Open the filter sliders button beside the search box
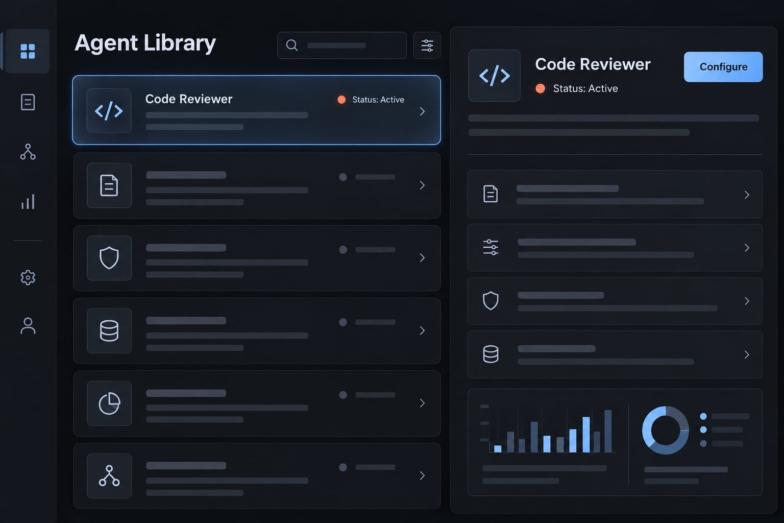 (x=427, y=45)
